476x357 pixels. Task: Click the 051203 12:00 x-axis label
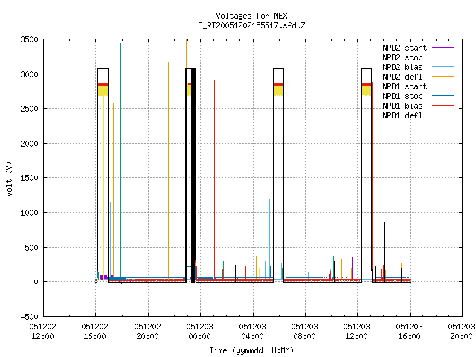tap(357, 331)
